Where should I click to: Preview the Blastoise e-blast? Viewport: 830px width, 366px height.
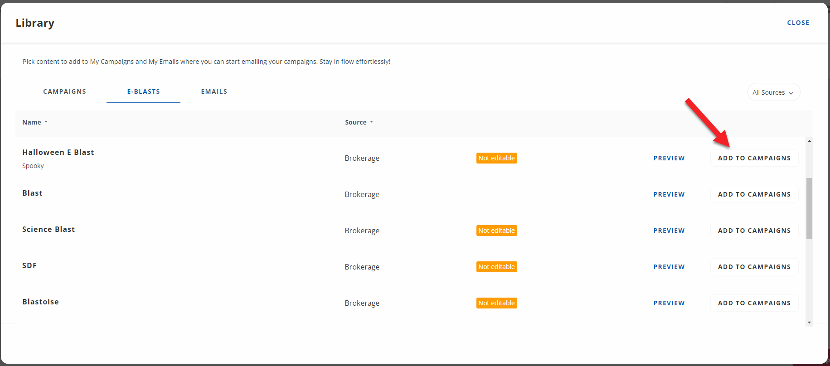(669, 303)
